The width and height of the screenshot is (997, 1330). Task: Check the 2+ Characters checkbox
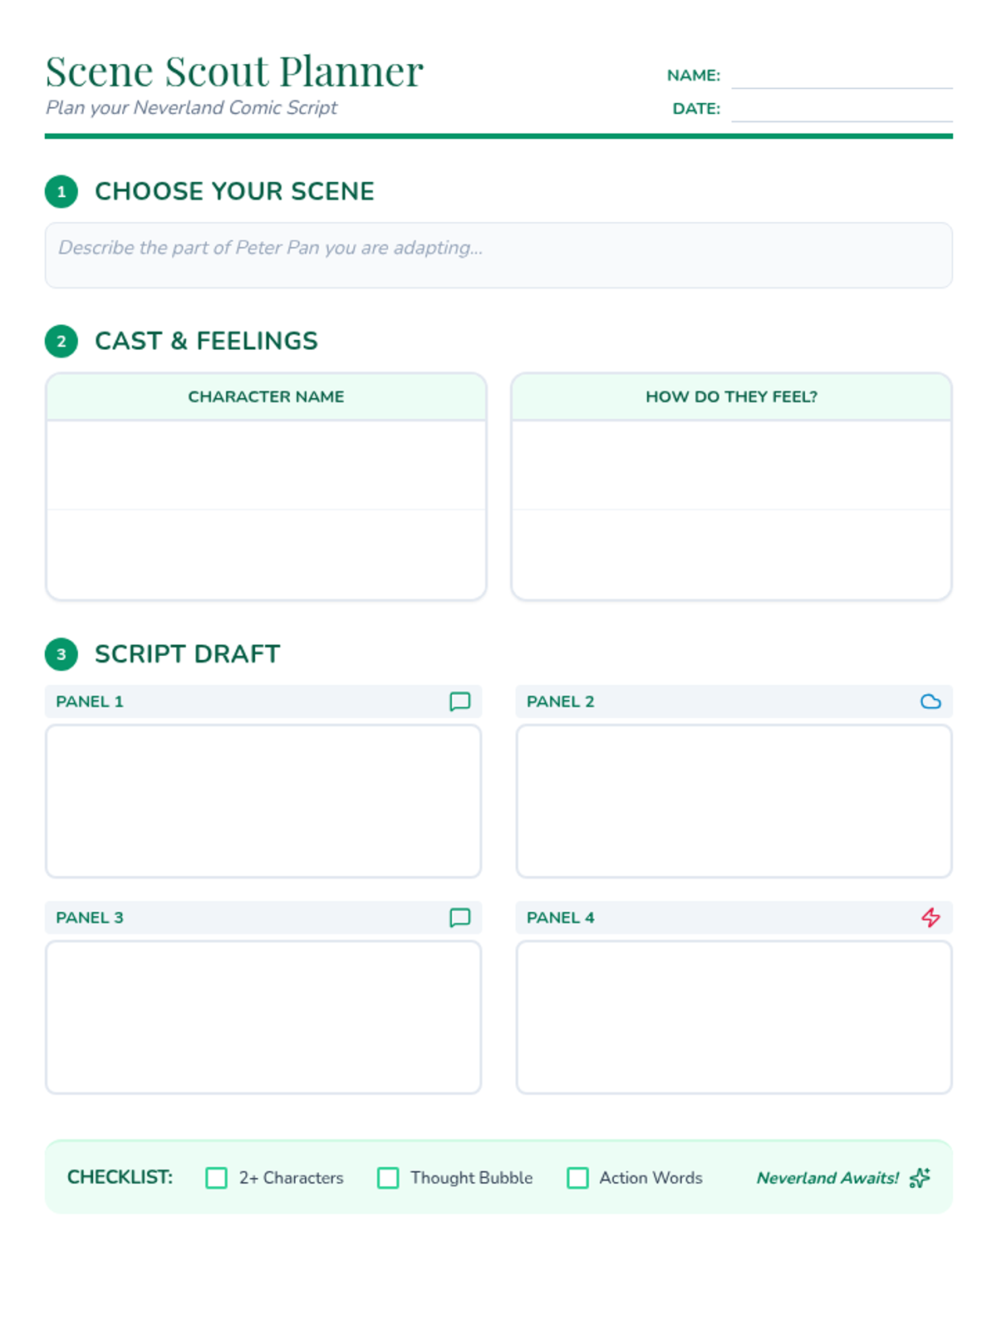[x=217, y=1178]
